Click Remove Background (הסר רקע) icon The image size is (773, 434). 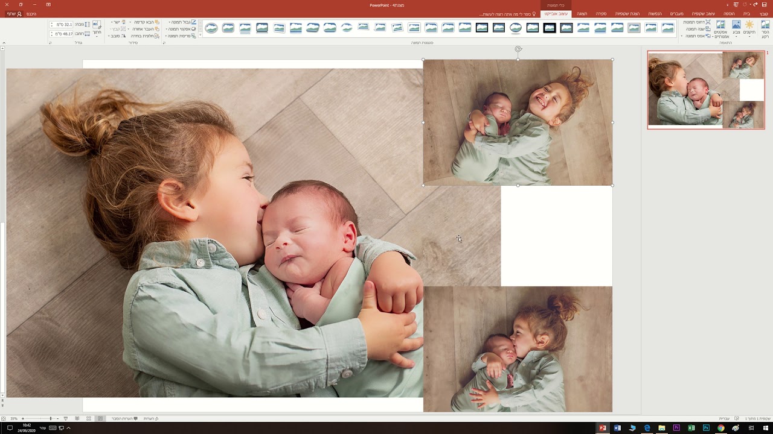pos(765,28)
